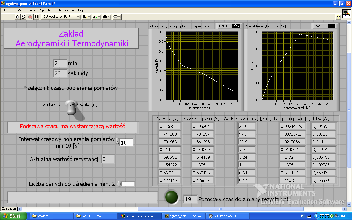Click the context help question mark button
352x220 pixels.
point(338,17)
